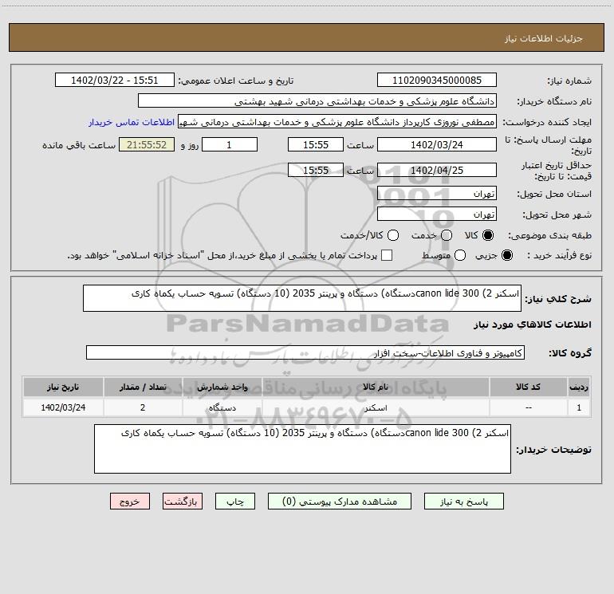614x594 pixels.
Task: Click the خروج exit button
Action: (130, 502)
